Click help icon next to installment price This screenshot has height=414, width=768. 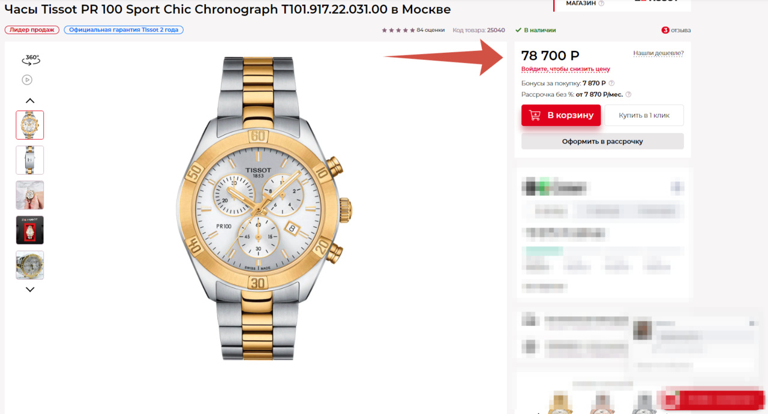pyautogui.click(x=628, y=94)
